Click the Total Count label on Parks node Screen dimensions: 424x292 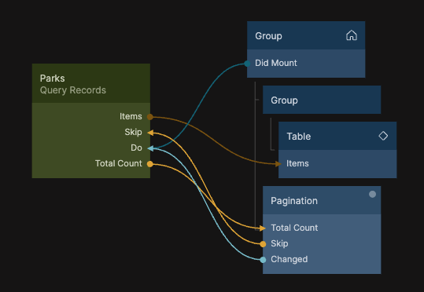119,163
